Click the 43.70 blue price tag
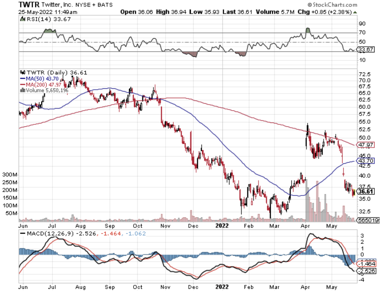The image size is (380, 291). (365, 160)
